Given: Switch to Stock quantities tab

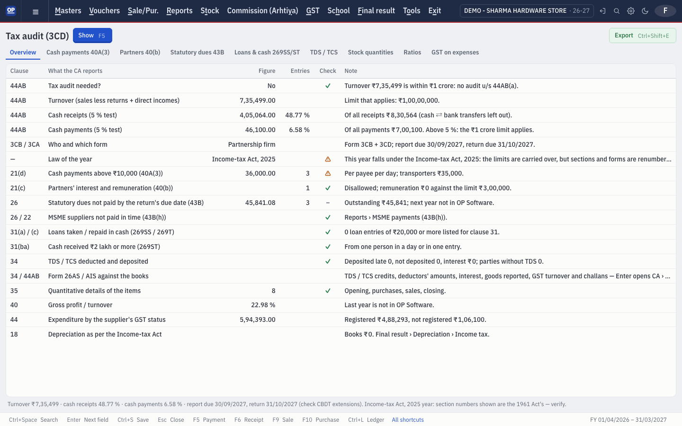Looking at the screenshot, I should 371,53.
